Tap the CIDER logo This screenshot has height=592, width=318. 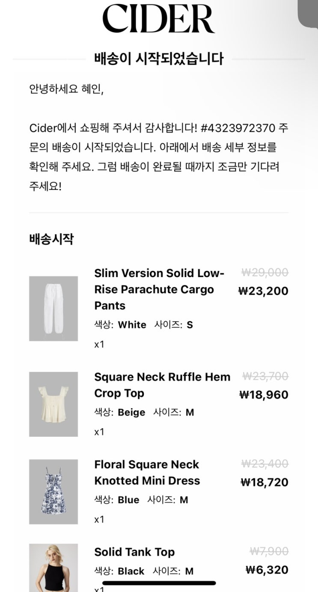[x=158, y=18]
